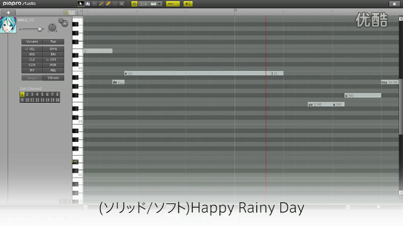
Task: Adjust the track volume slider knob
Action: (x=40, y=30)
